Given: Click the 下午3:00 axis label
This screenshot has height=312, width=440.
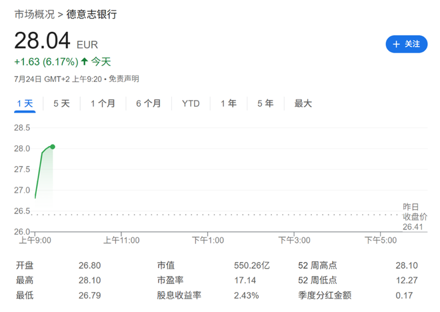Looking at the screenshot, I should [294, 241].
